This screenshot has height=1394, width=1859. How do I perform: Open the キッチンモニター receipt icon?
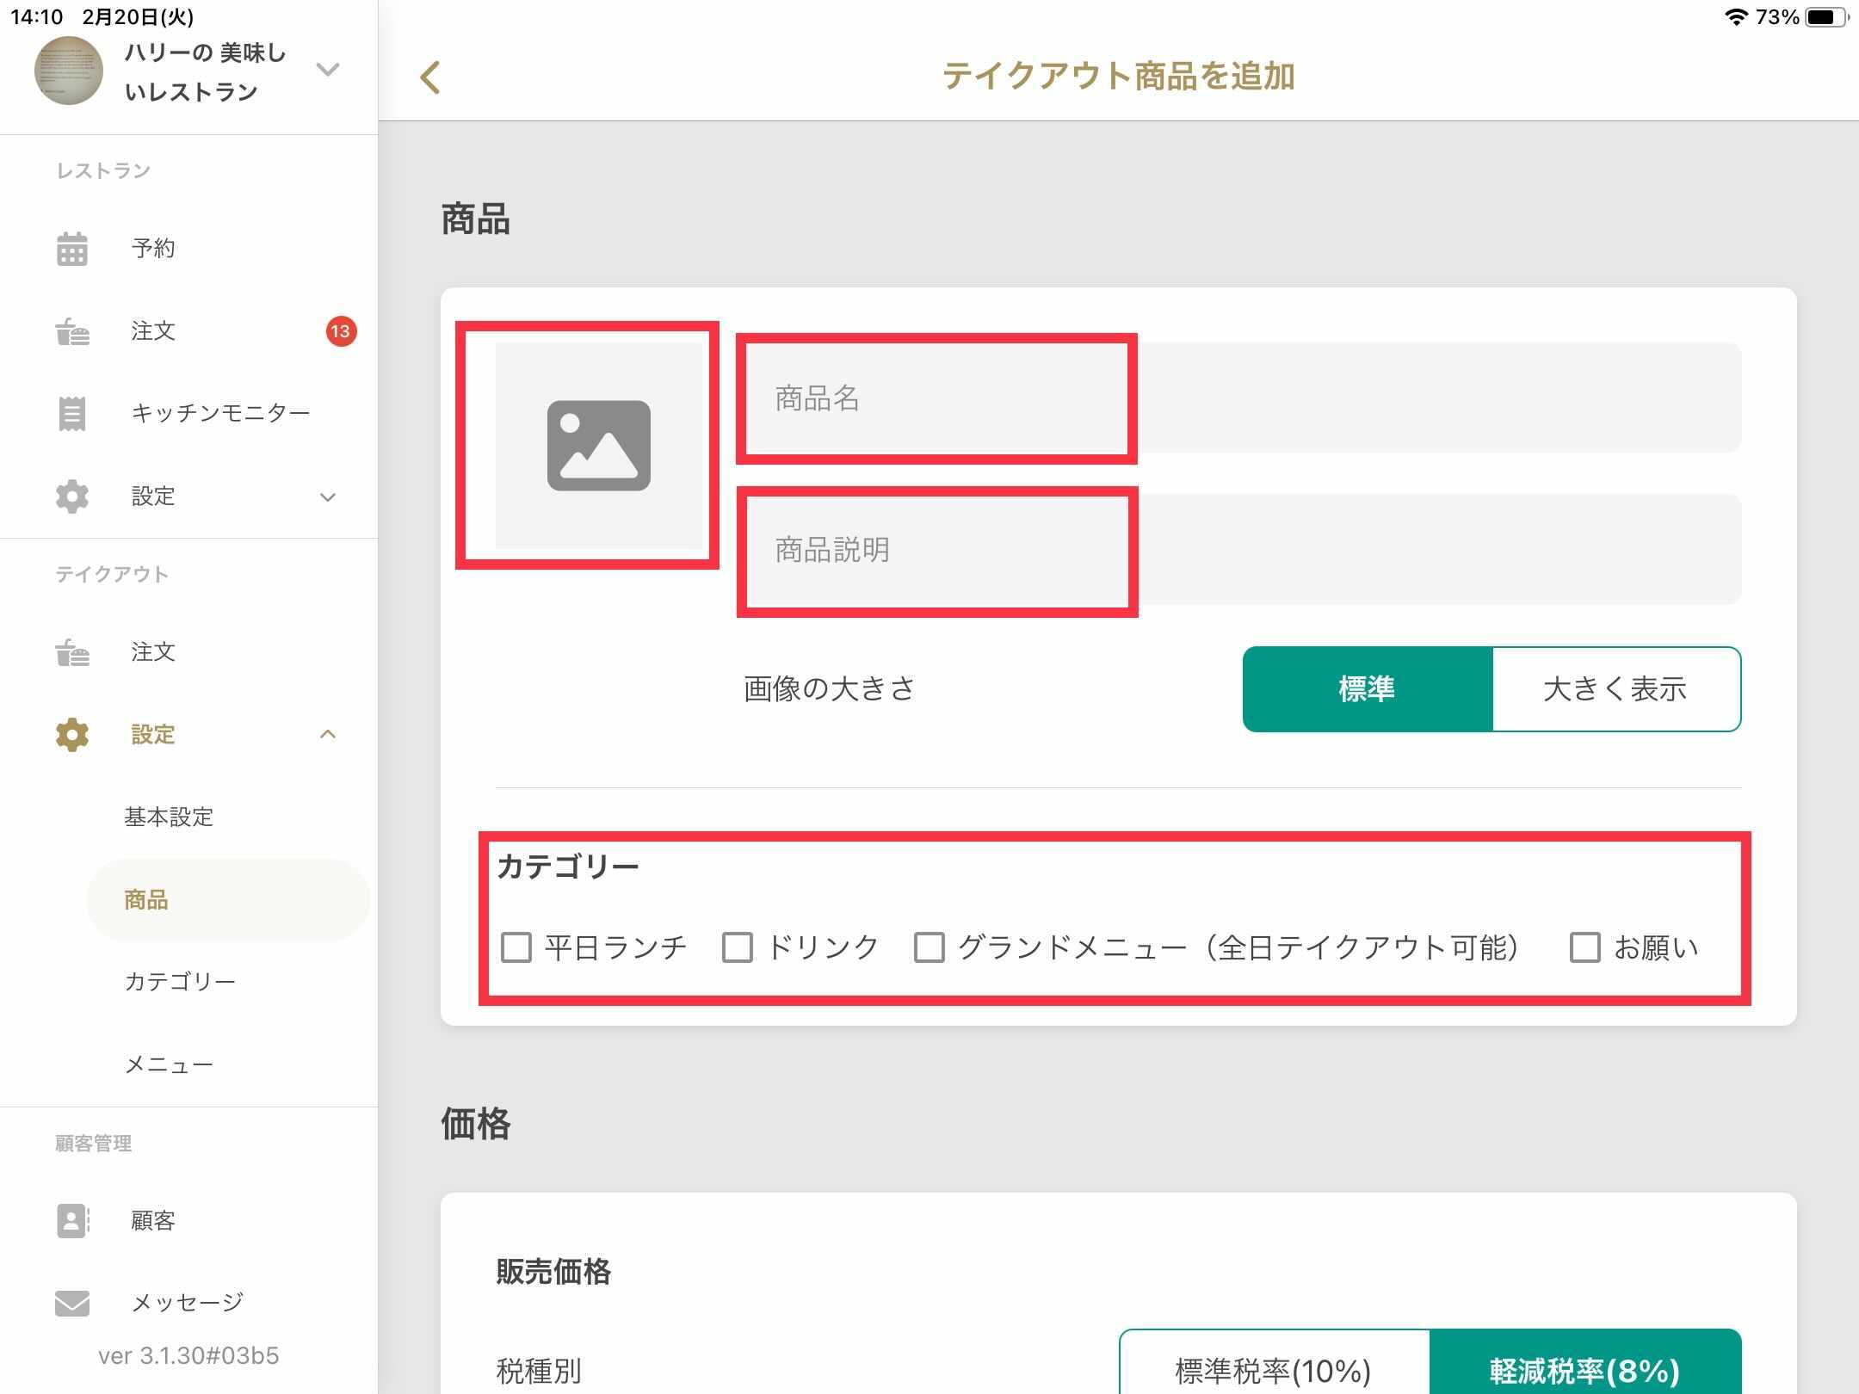72,414
